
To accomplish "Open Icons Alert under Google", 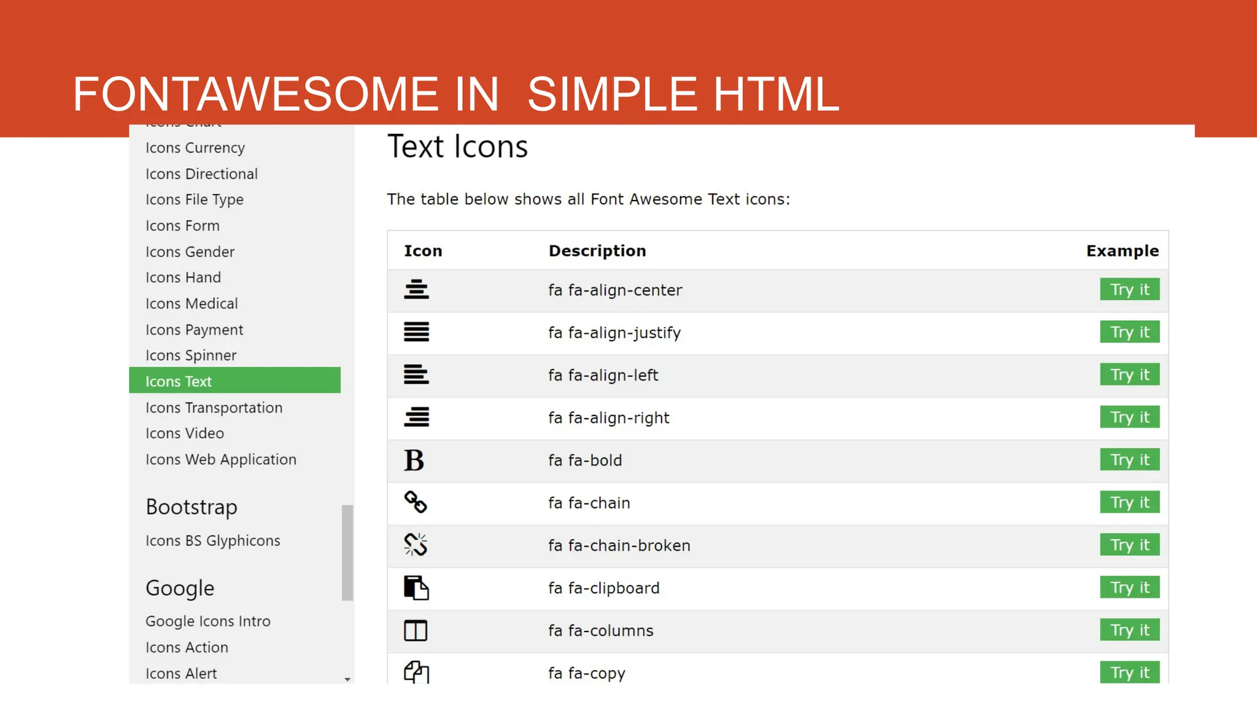I will [181, 673].
